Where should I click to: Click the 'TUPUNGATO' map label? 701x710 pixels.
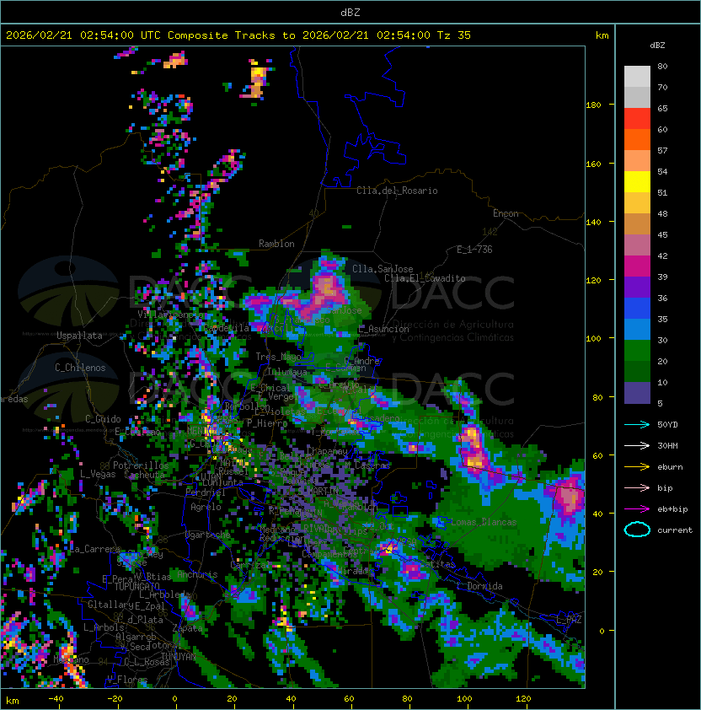tap(137, 586)
